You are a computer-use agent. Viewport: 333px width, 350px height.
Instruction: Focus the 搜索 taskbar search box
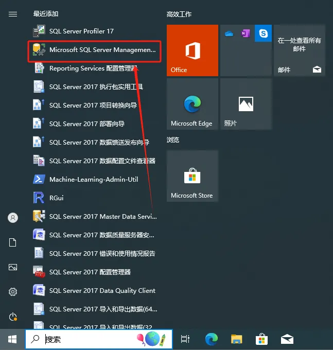tap(99, 339)
